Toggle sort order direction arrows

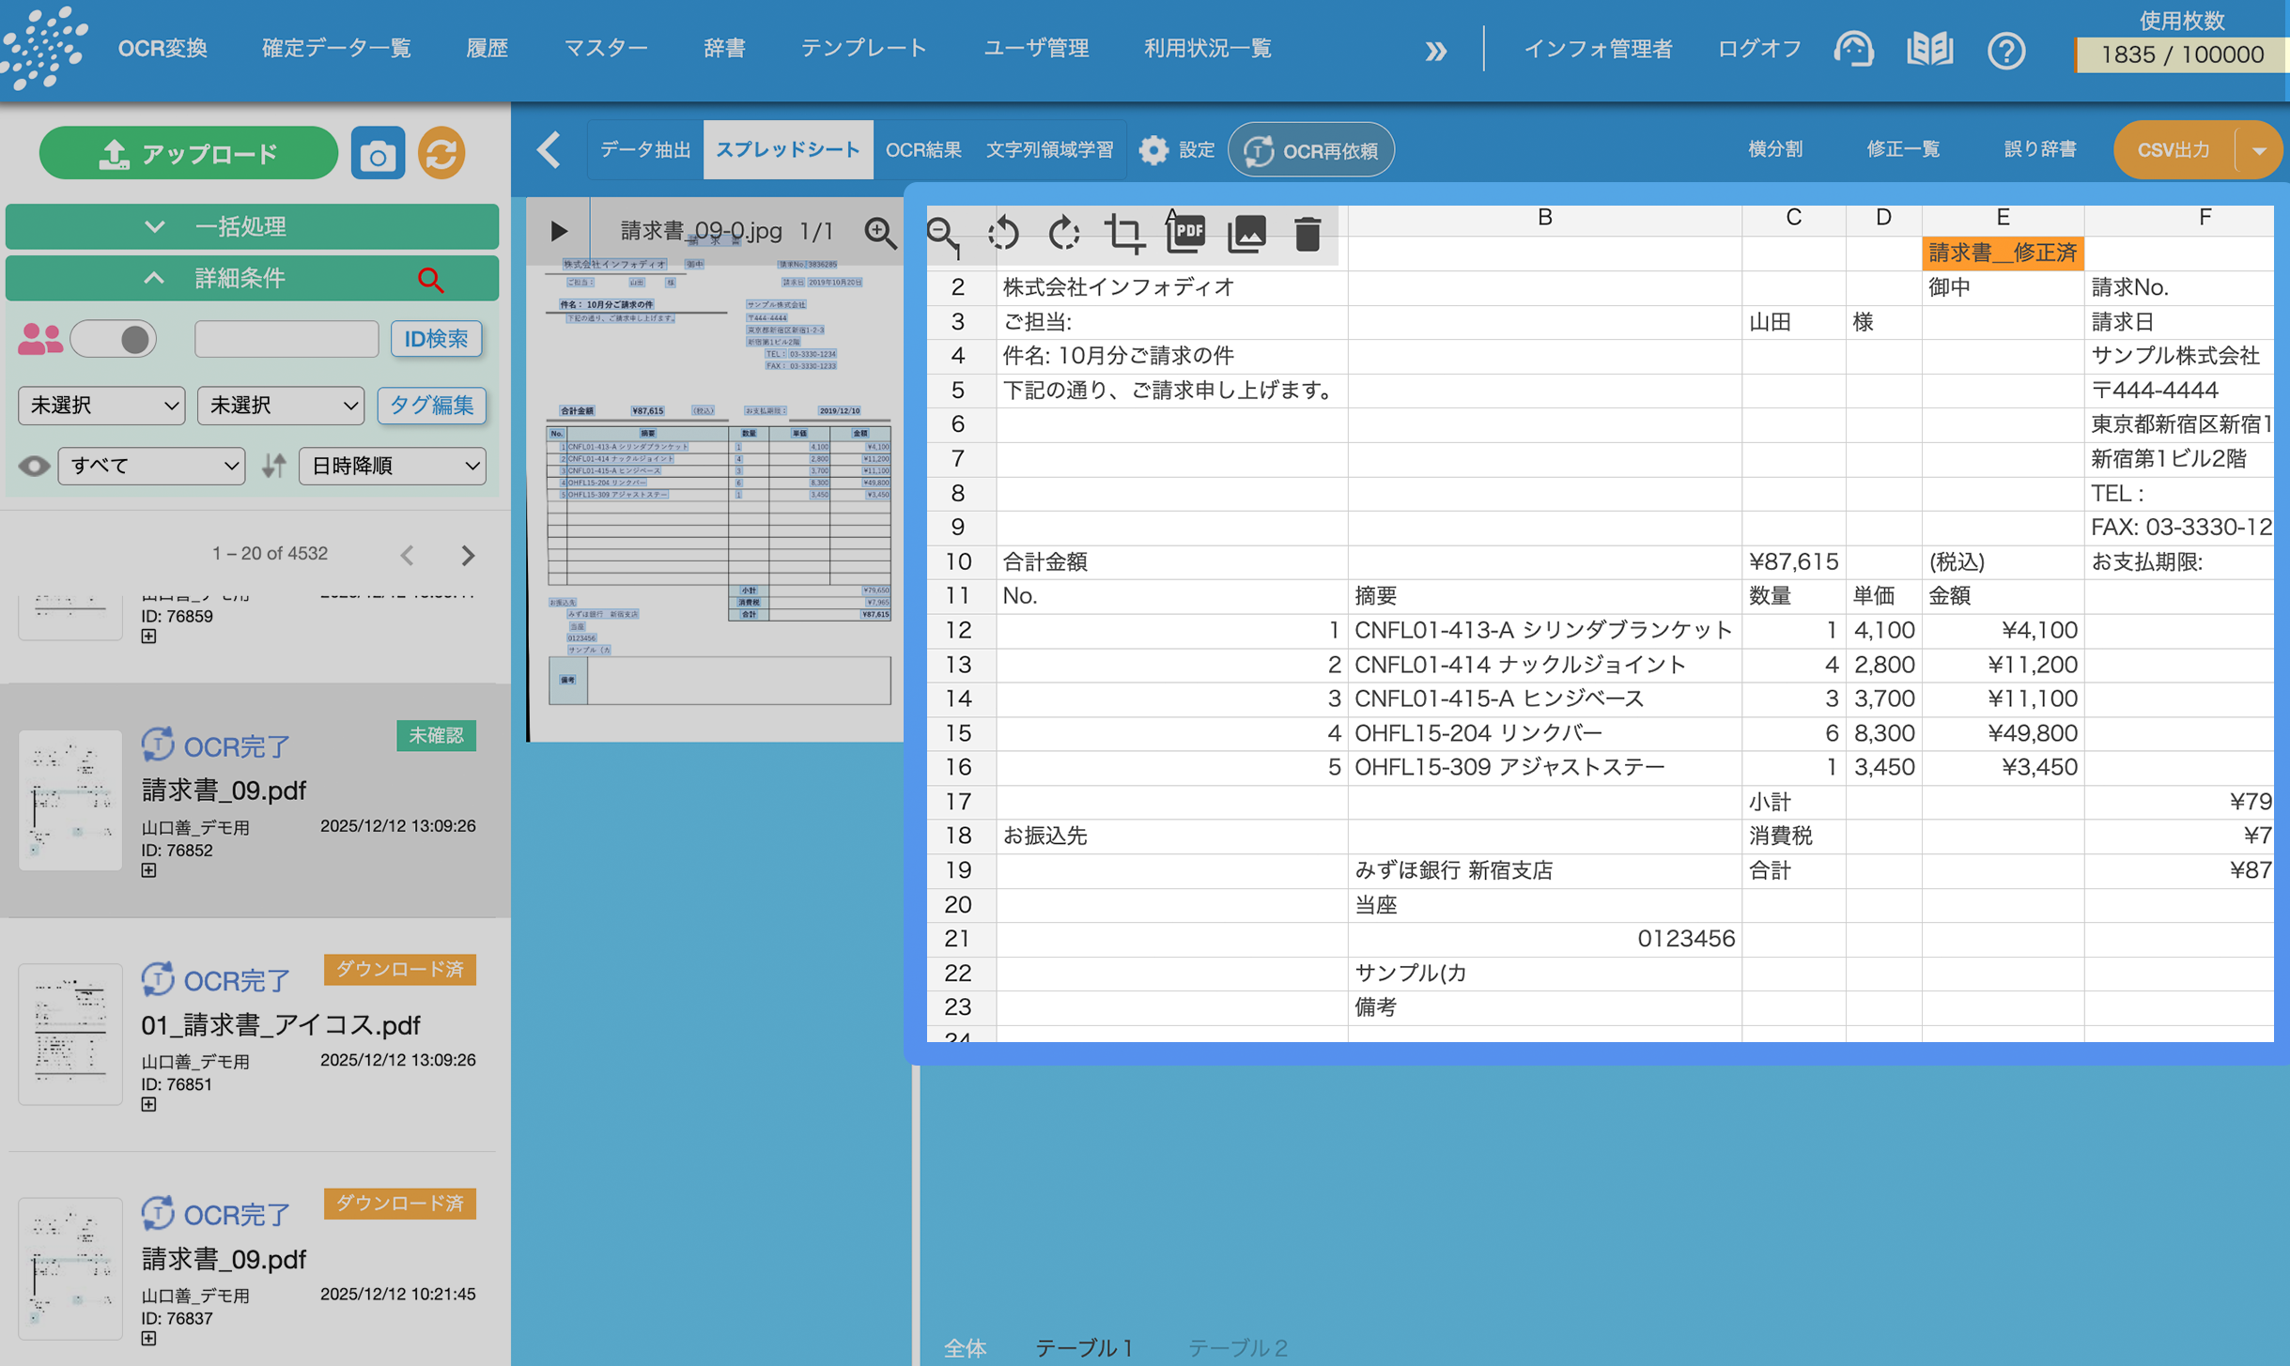coord(273,466)
